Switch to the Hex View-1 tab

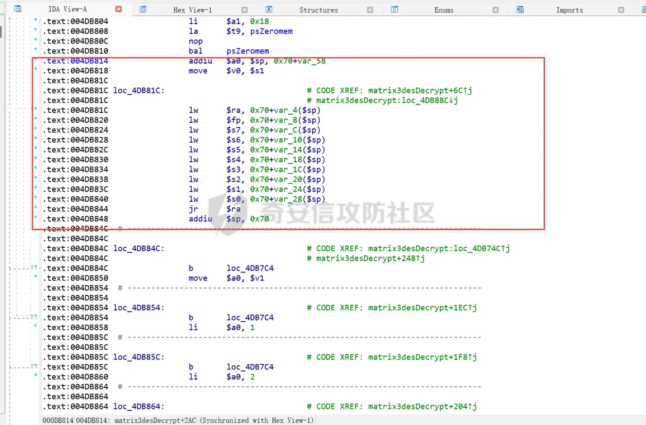[192, 10]
